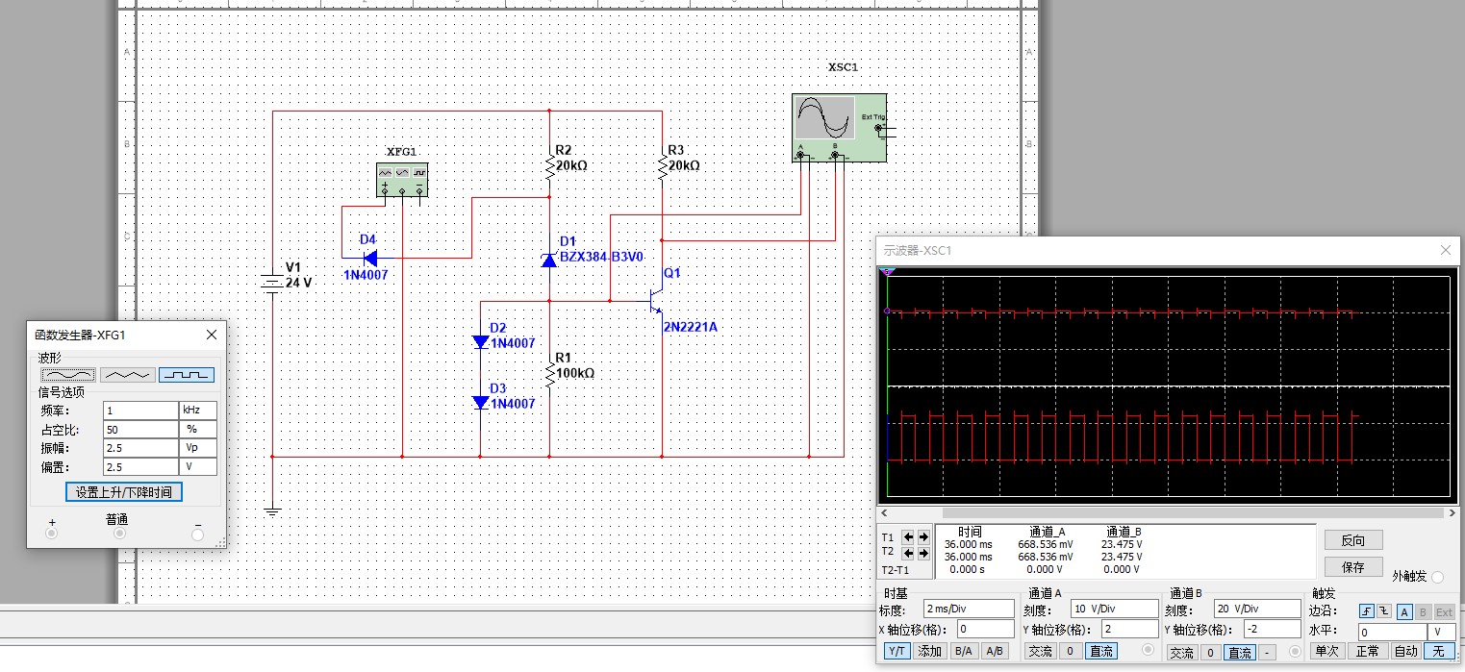
Task: Click function generator common terminal radio
Action: [118, 534]
